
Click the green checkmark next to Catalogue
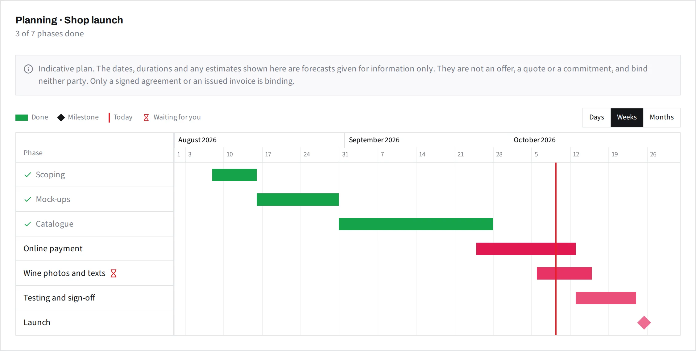click(28, 224)
